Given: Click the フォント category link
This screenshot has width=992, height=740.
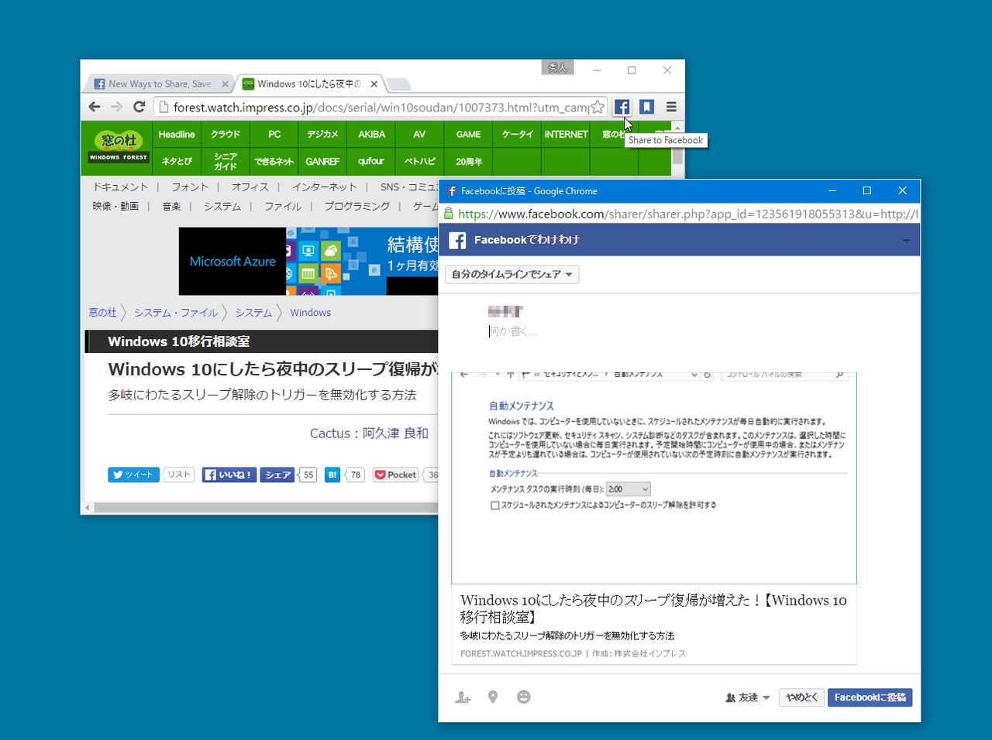Looking at the screenshot, I should [190, 187].
